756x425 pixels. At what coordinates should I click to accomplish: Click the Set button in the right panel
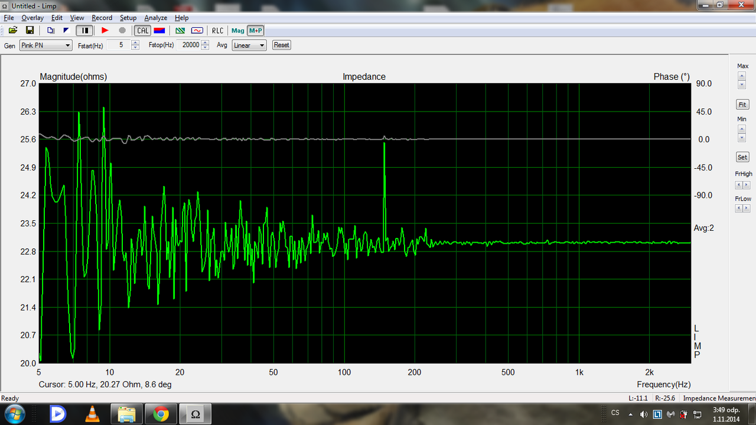[x=742, y=157]
